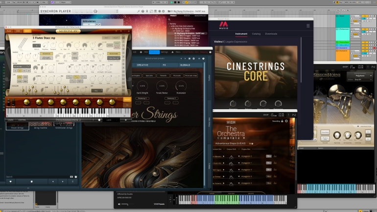The height and width of the screenshot is (212, 377).
Task: Open the filter type dropdown in Philharmonik
Action: (x=22, y=66)
